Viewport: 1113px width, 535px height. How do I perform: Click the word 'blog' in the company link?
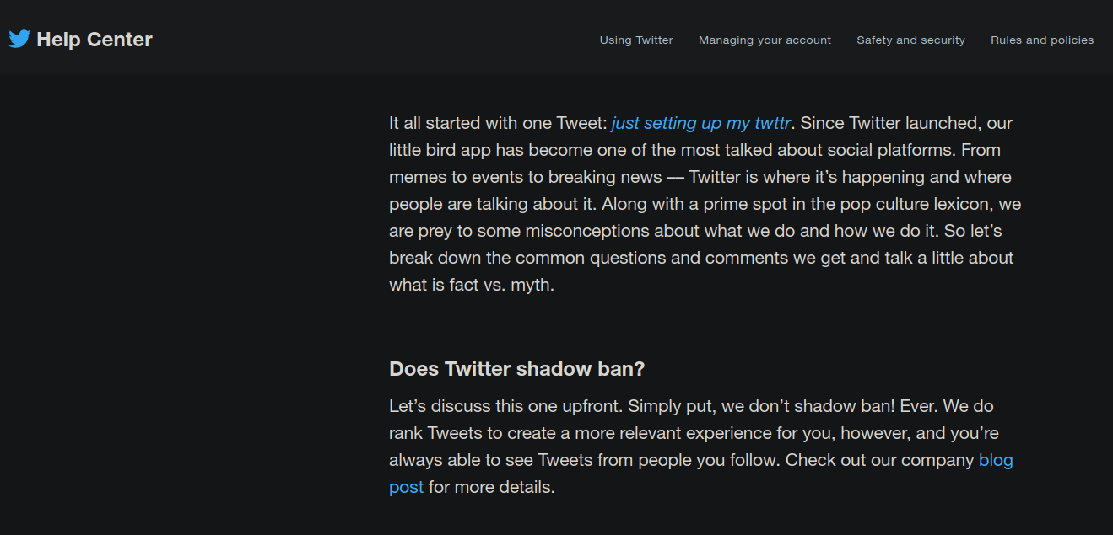tap(996, 460)
